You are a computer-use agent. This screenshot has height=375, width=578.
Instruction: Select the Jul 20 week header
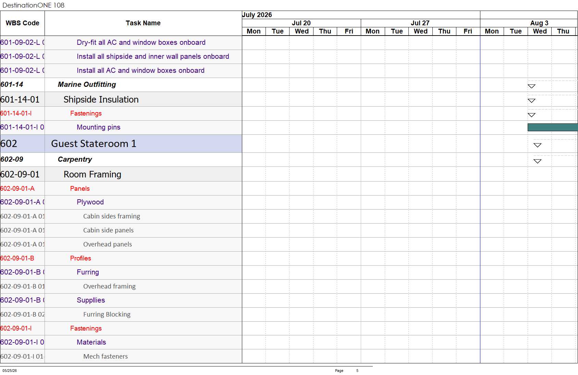301,23
